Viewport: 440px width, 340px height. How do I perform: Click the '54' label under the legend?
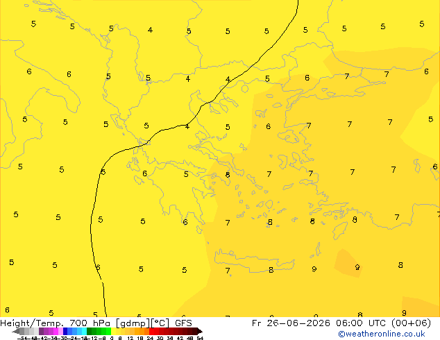[200, 338]
